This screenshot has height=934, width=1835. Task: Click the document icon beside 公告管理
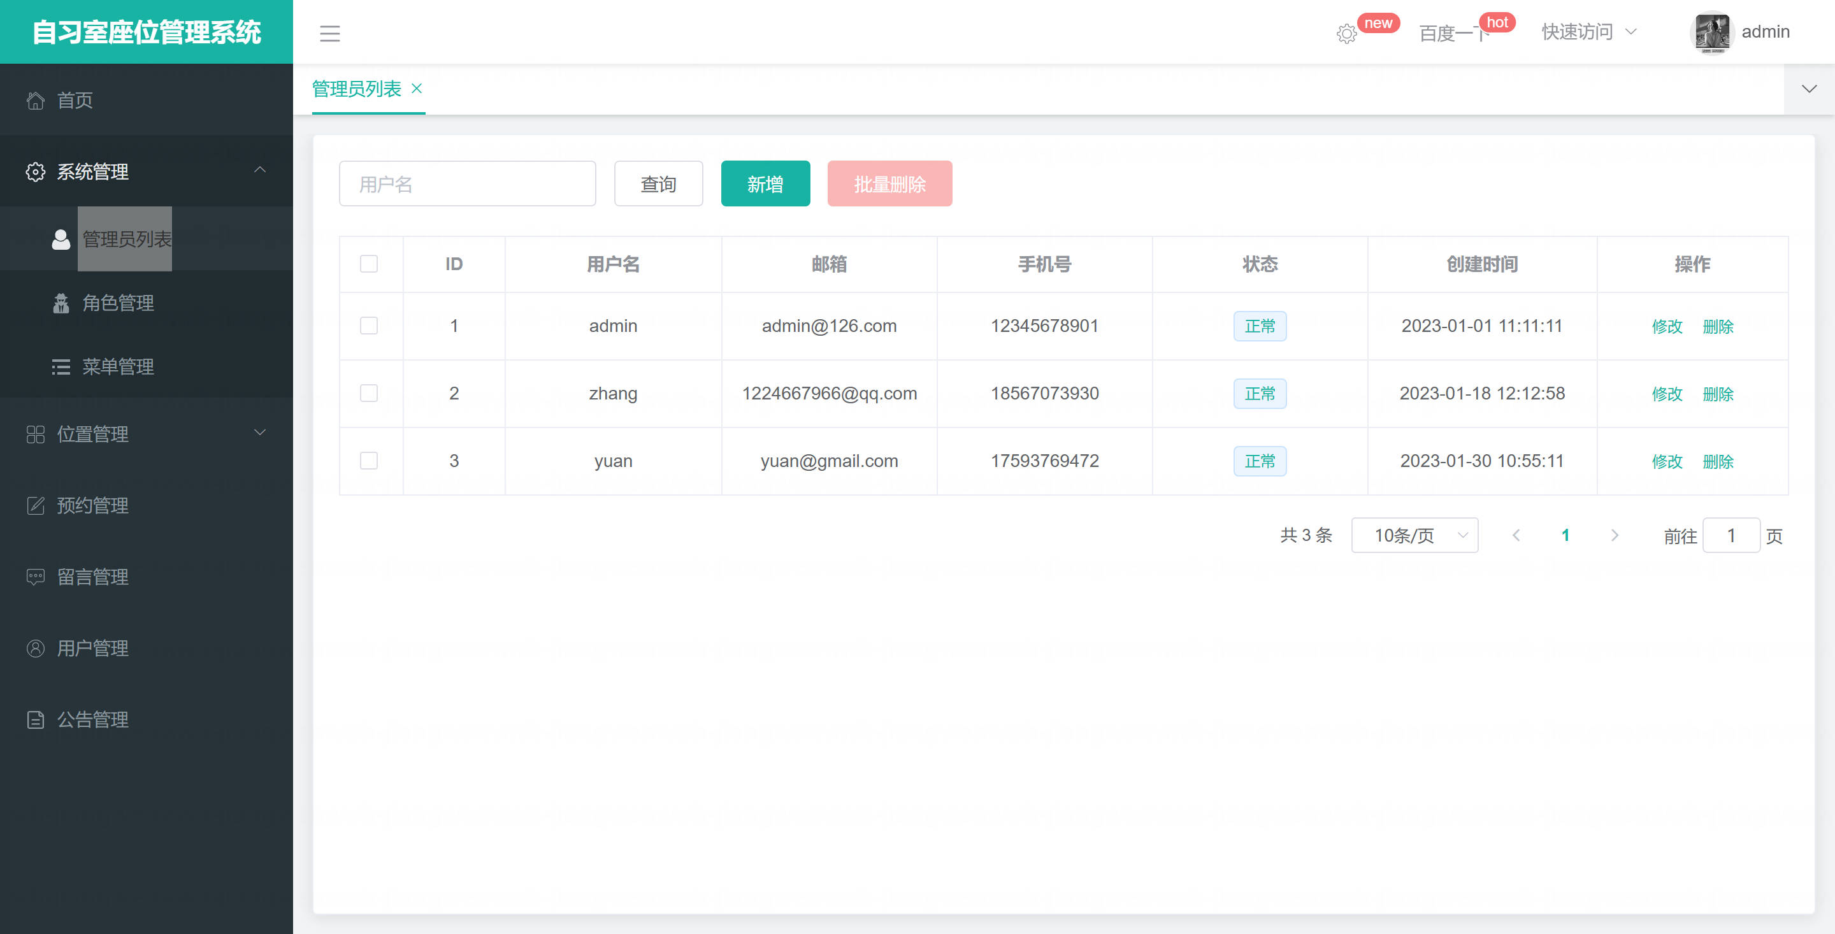[36, 719]
